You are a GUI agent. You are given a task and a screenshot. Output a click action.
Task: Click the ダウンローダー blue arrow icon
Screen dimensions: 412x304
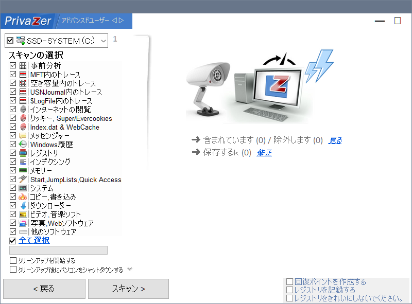coord(23,205)
